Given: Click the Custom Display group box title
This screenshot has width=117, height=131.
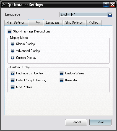Looking at the screenshot, I should tap(20, 67).
